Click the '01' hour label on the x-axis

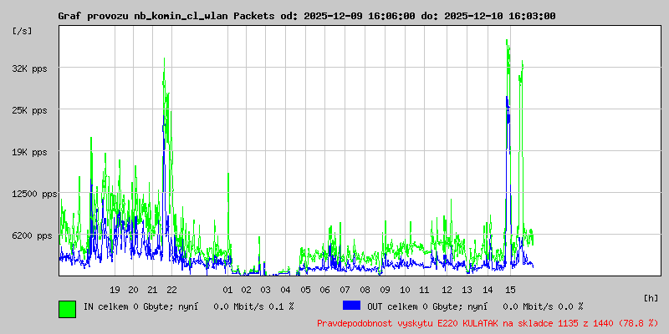pos(227,290)
